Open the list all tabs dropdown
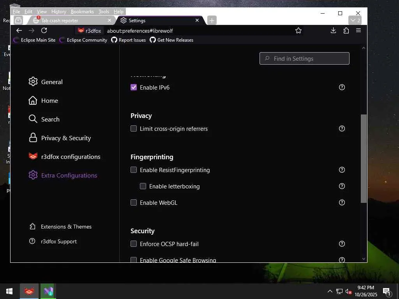 click(355, 20)
